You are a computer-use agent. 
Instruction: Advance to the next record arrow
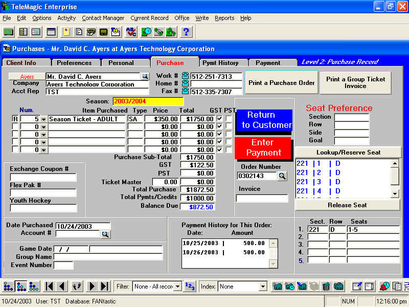pyautogui.click(x=92, y=287)
